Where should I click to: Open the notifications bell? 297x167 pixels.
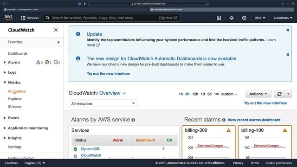[x=232, y=18]
